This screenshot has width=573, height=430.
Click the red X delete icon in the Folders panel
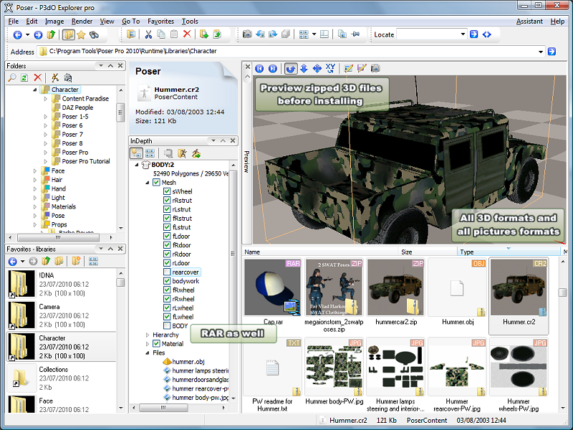click(x=38, y=77)
